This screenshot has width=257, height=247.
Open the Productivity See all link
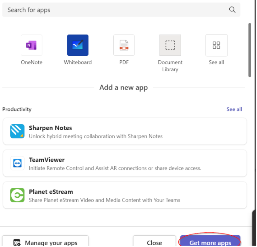coord(234,109)
